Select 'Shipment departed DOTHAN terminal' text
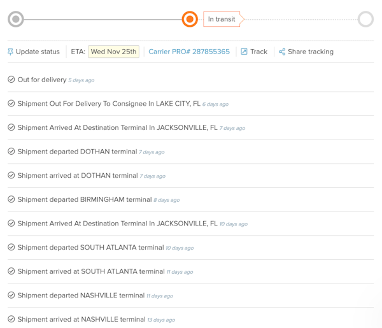 coord(77,152)
